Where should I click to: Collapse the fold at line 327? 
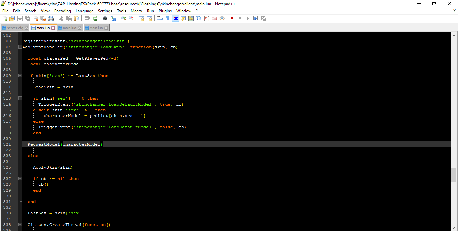pyautogui.click(x=20, y=179)
